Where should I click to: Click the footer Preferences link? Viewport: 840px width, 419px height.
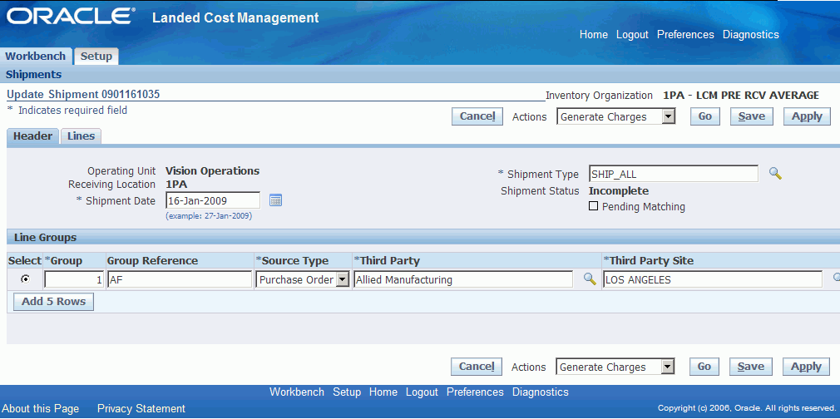pyautogui.click(x=475, y=392)
